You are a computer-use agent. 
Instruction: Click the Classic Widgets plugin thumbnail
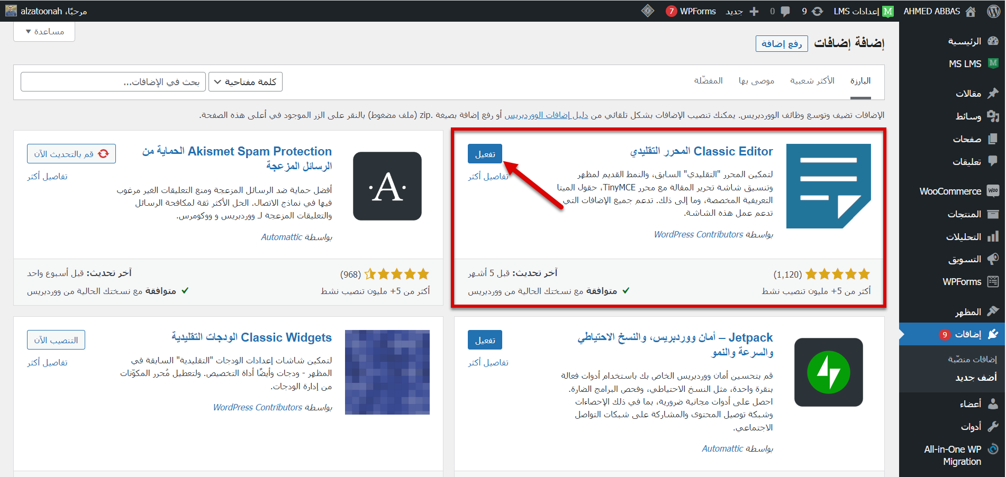387,372
